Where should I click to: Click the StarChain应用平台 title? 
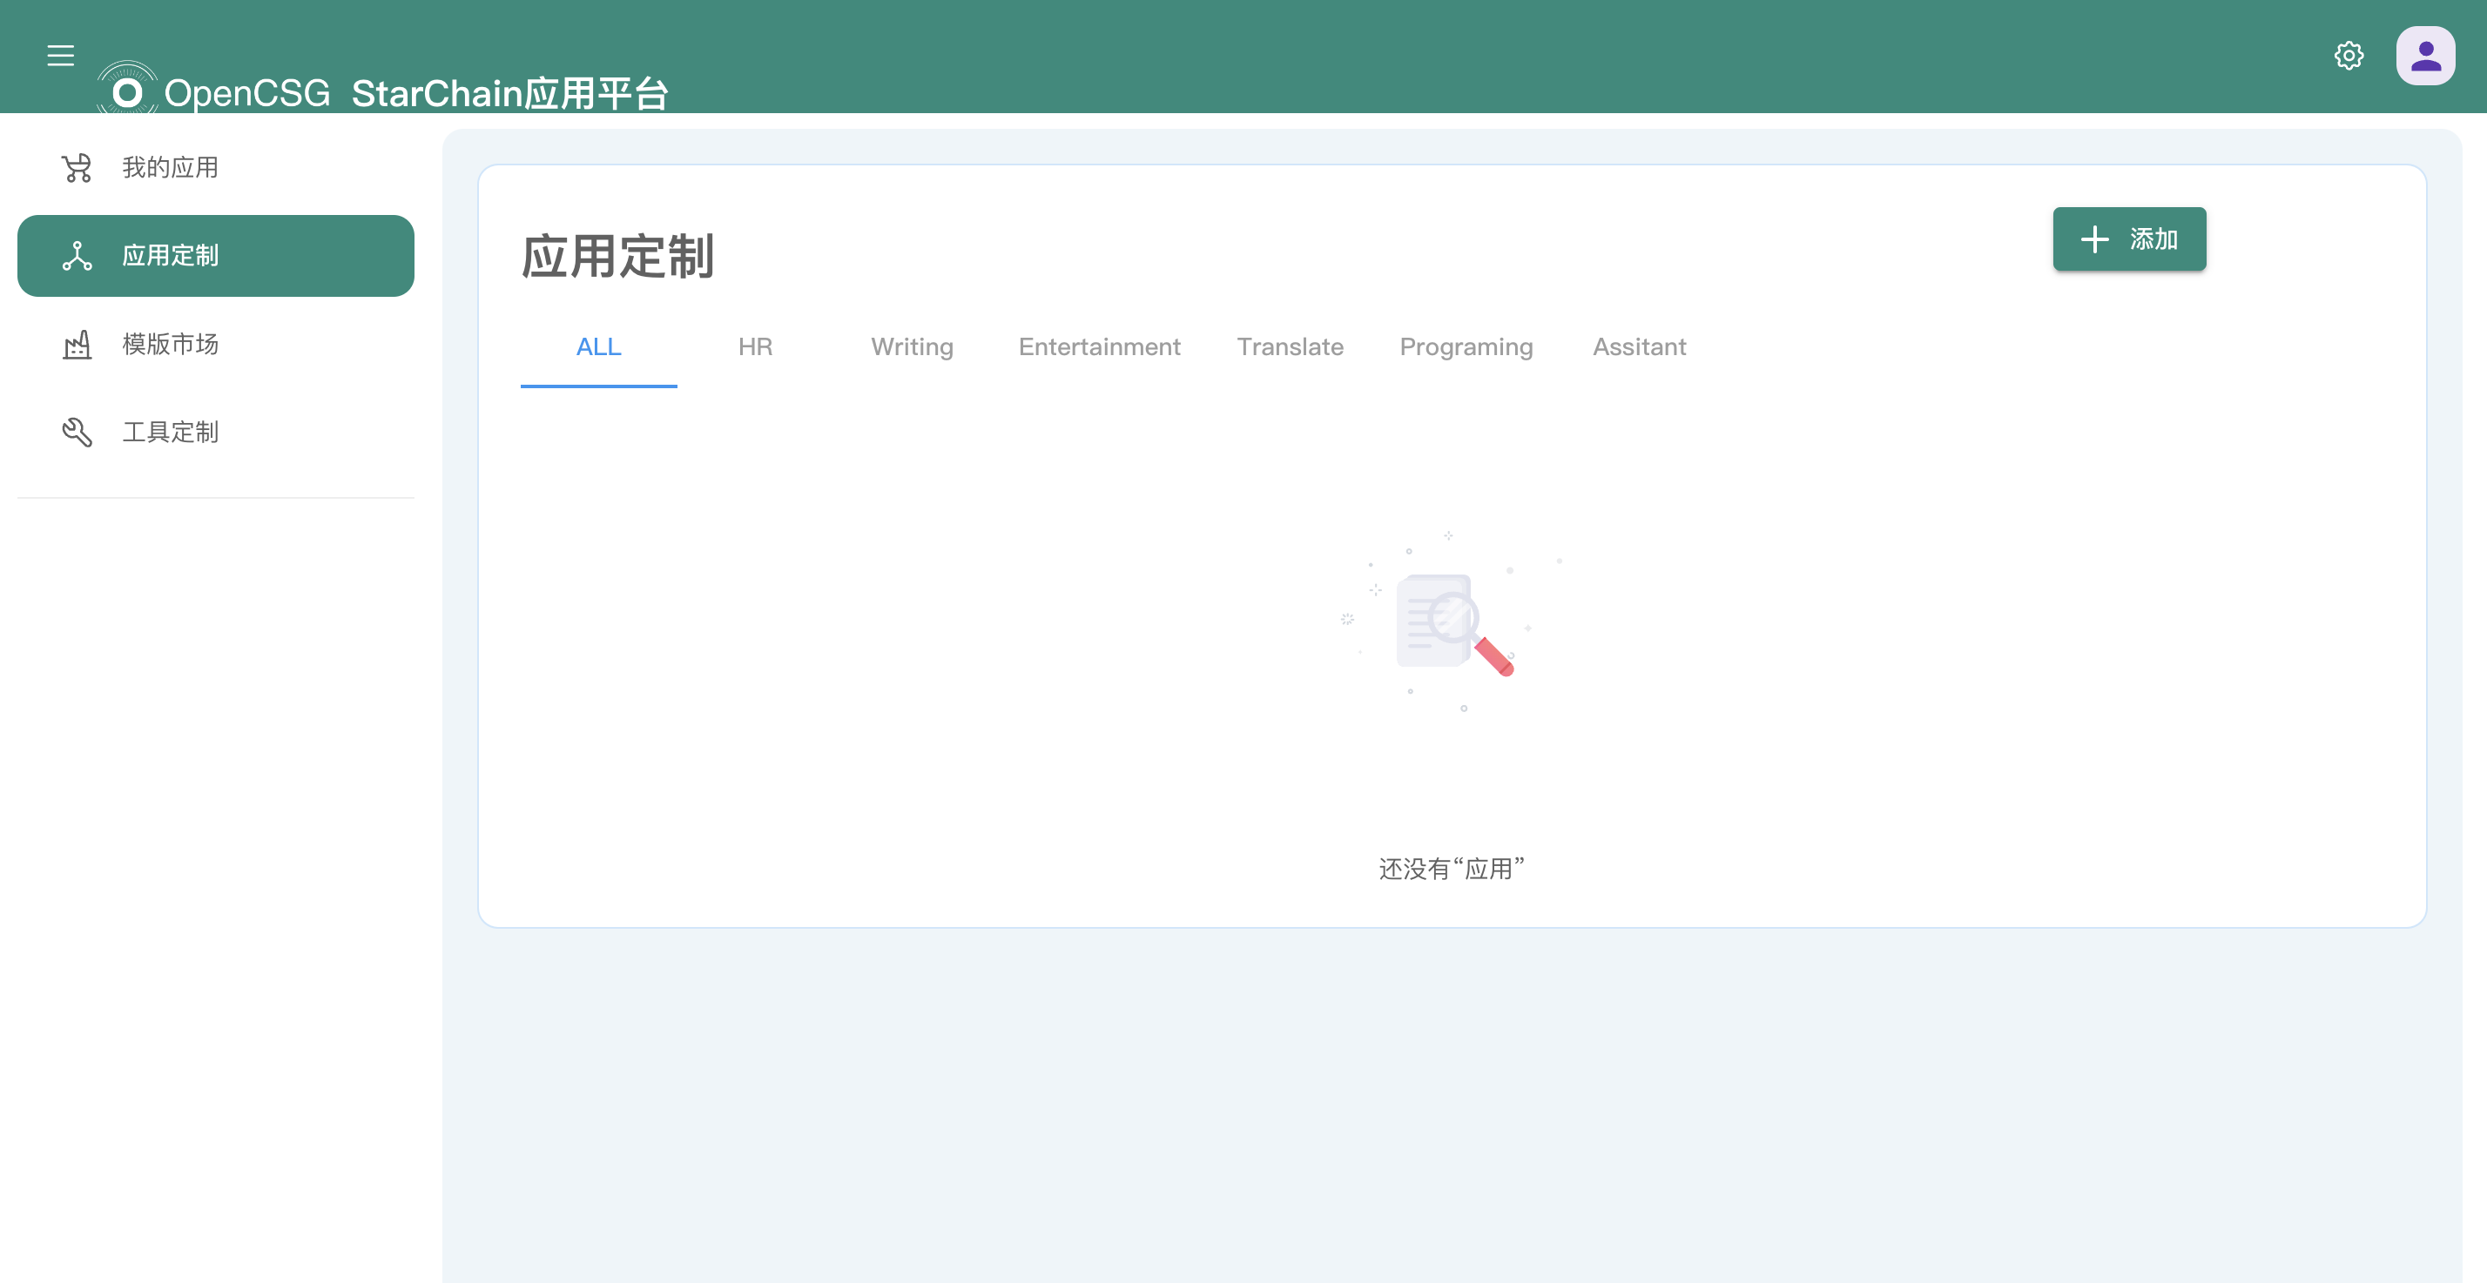coord(509,94)
